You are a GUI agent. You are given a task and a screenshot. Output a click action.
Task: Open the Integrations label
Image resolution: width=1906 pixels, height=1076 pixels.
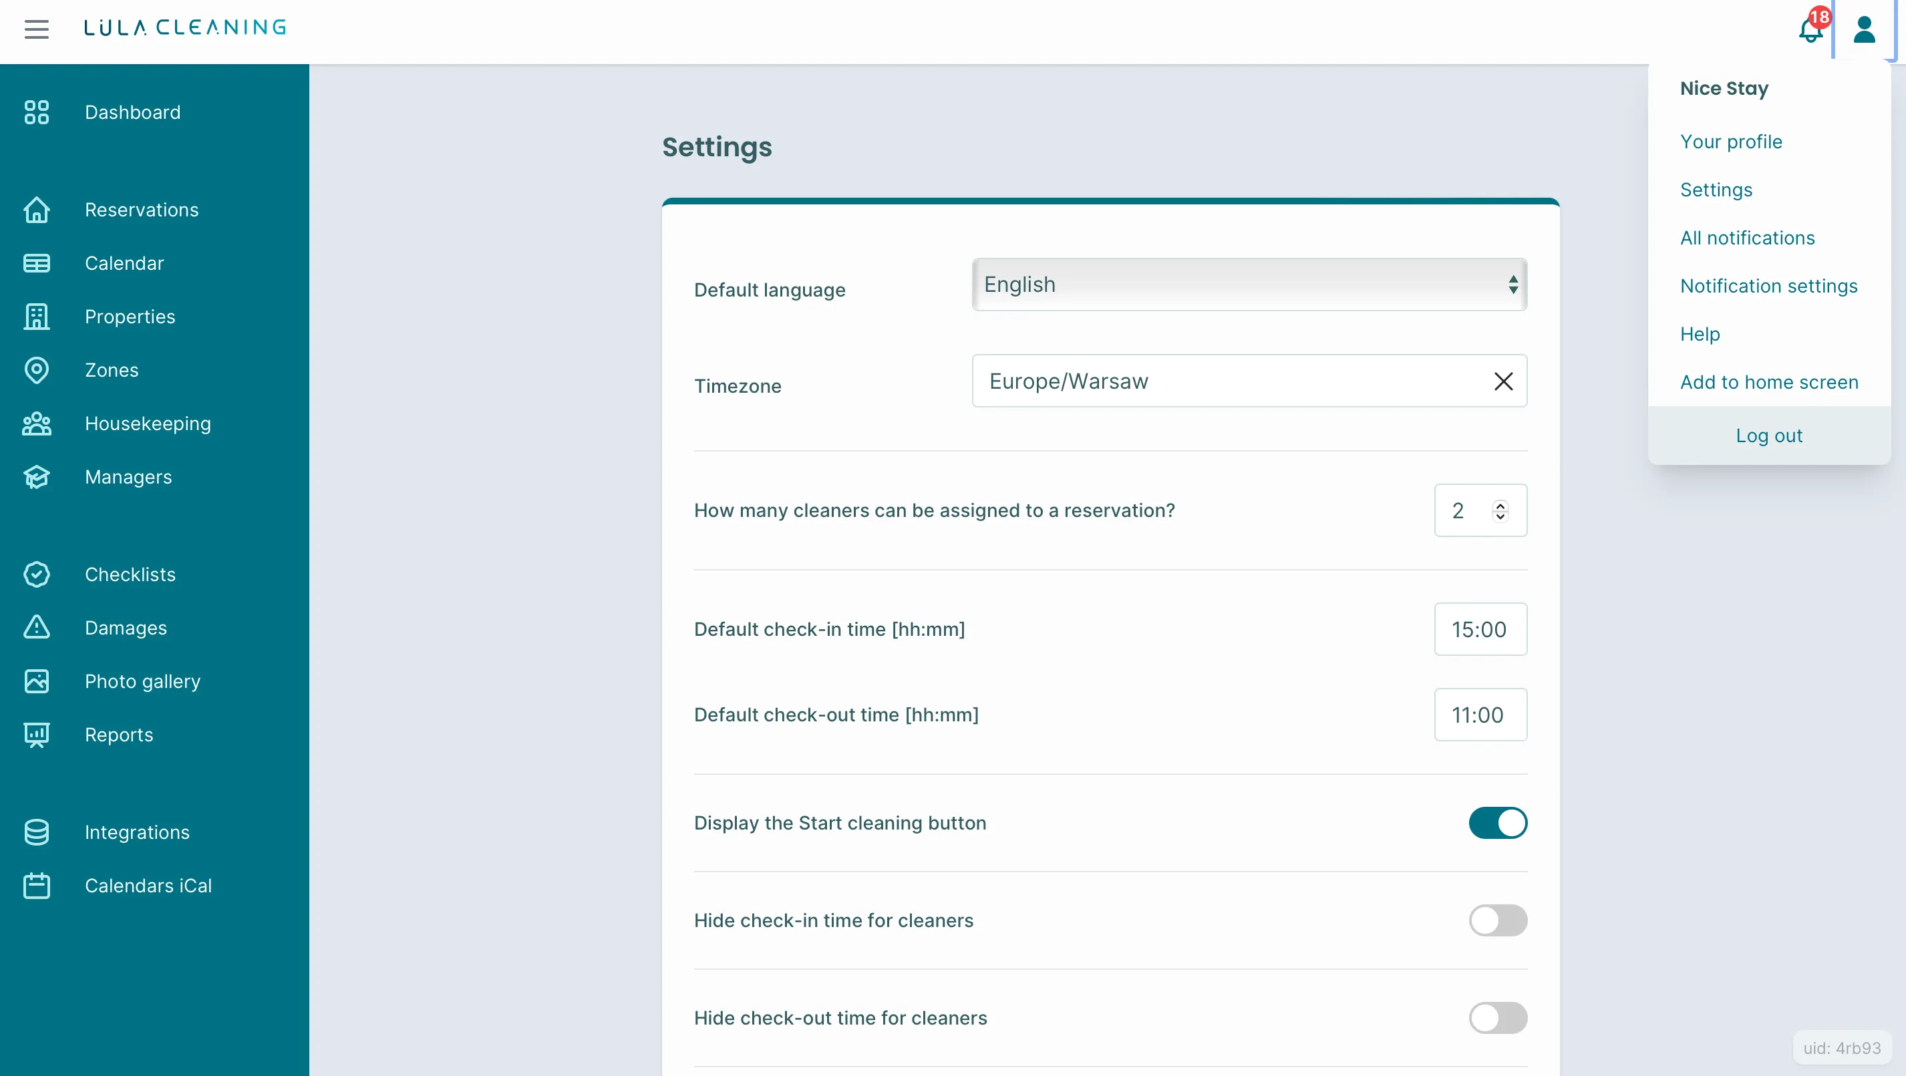click(137, 833)
